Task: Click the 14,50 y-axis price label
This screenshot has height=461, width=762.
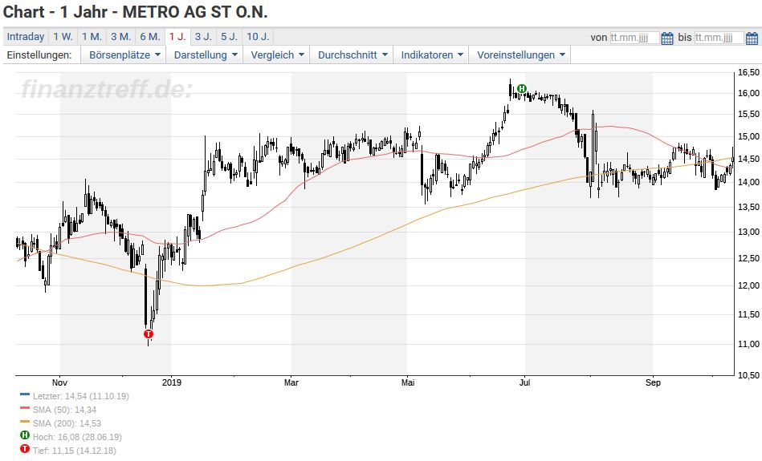Action: tap(748, 159)
